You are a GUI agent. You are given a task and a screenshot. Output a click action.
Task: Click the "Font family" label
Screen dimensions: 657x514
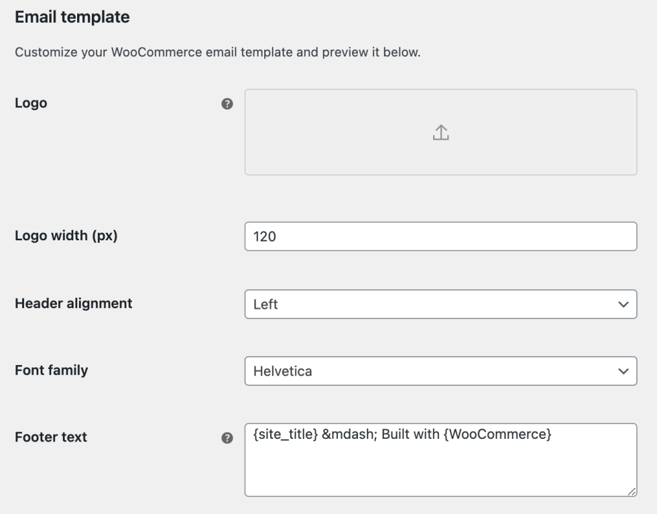52,370
